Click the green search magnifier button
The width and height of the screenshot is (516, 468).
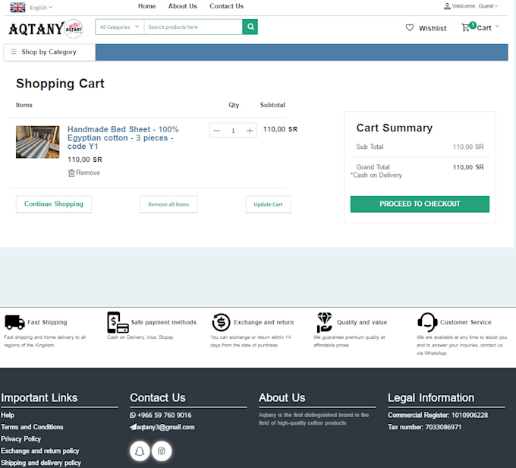tap(250, 27)
